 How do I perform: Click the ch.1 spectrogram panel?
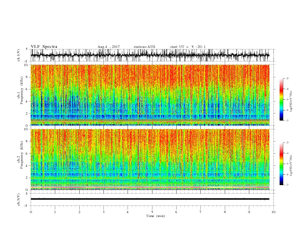click(x=150, y=95)
